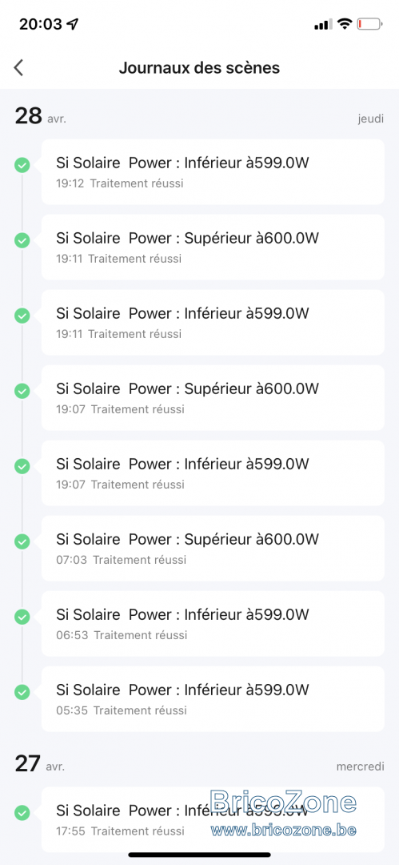Select the 05:35 Inférieur à599.0W log card
The image size is (399, 865).
point(213,699)
